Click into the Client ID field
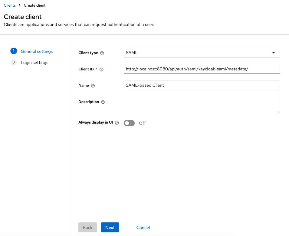The width and height of the screenshot is (289, 236). pos(202,69)
